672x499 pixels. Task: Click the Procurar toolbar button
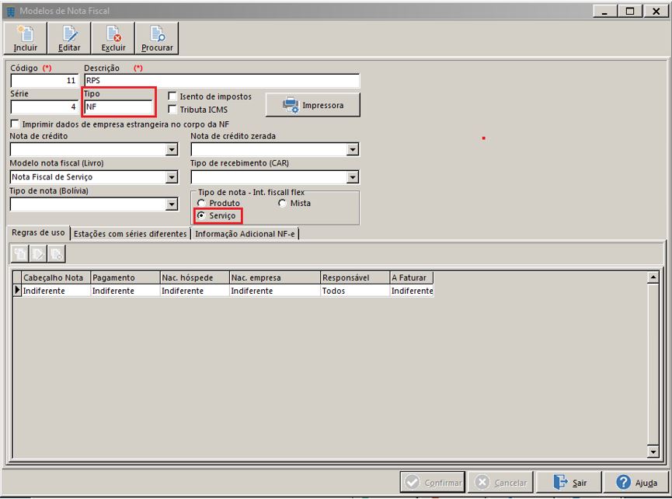(x=157, y=39)
